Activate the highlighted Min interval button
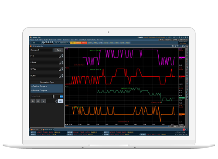This screenshot has height=159, width=218. point(61,101)
